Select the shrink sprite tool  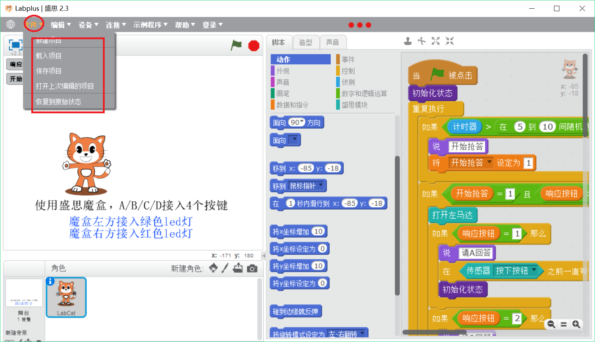(x=450, y=41)
